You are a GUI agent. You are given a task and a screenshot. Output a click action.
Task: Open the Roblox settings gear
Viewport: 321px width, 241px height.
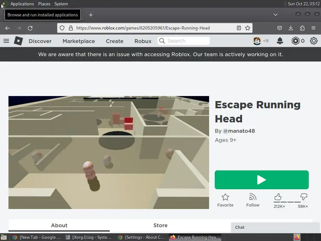click(x=313, y=41)
